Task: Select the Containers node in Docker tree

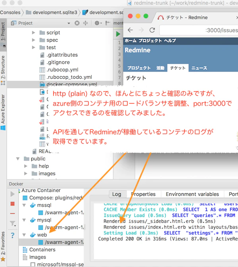Action: [39, 250]
